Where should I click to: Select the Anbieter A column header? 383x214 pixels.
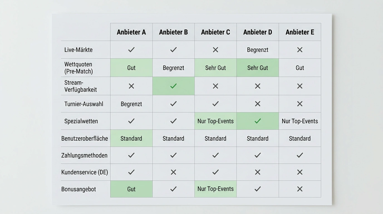click(x=131, y=32)
